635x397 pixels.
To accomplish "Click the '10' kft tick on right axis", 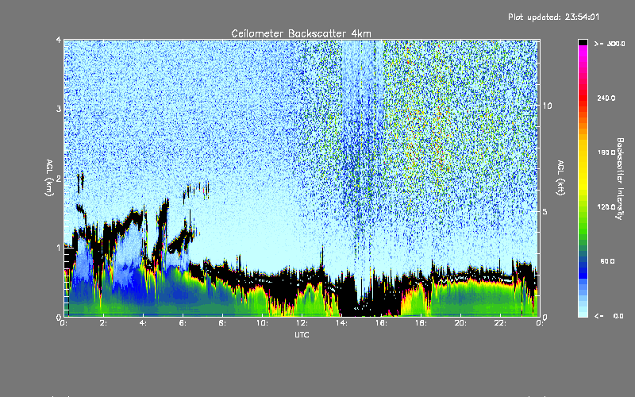I will [547, 106].
